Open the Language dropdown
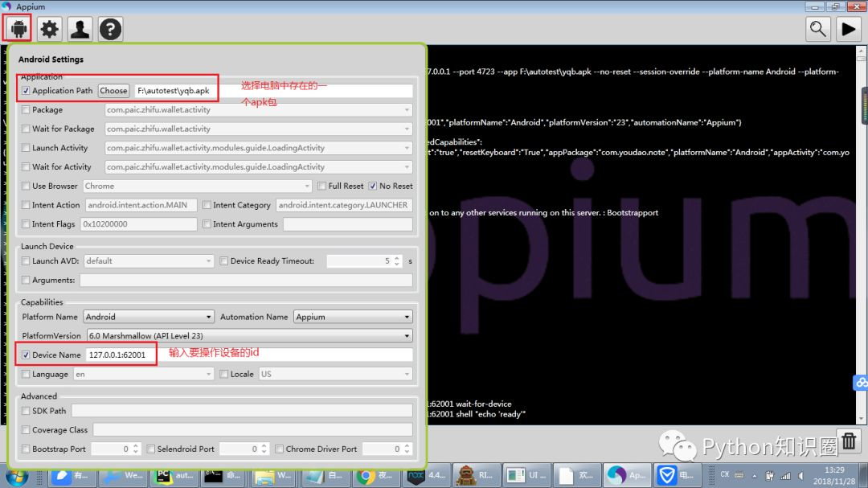The width and height of the screenshot is (868, 488). click(x=143, y=375)
